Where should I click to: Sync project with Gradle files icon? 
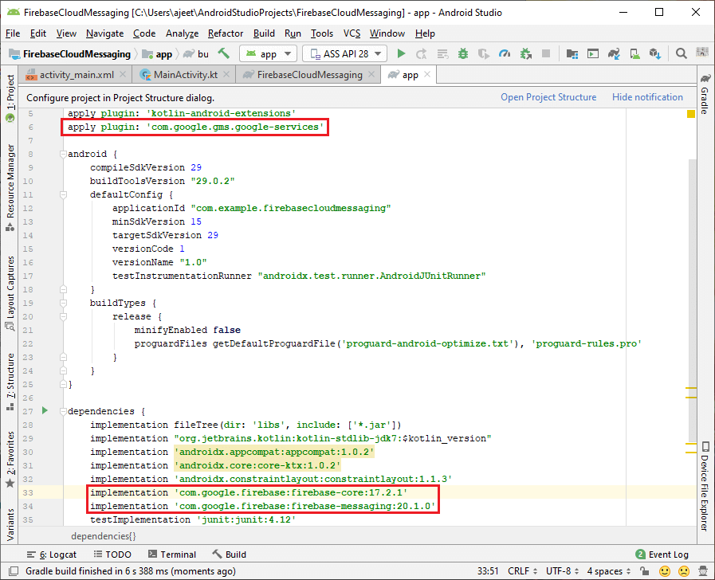tap(614, 53)
